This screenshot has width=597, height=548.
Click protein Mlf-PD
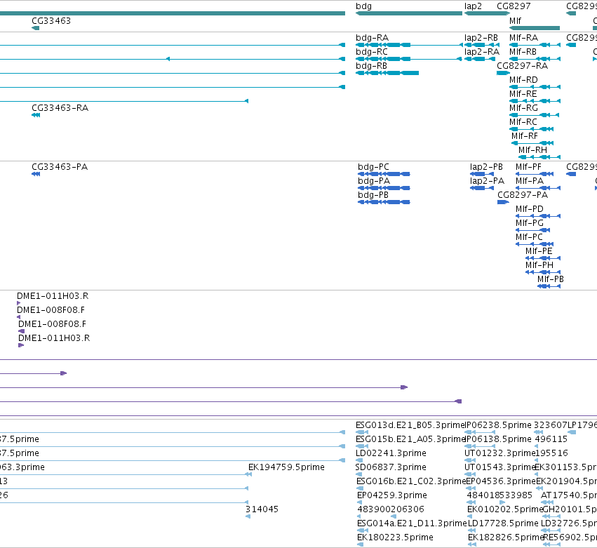point(530,210)
